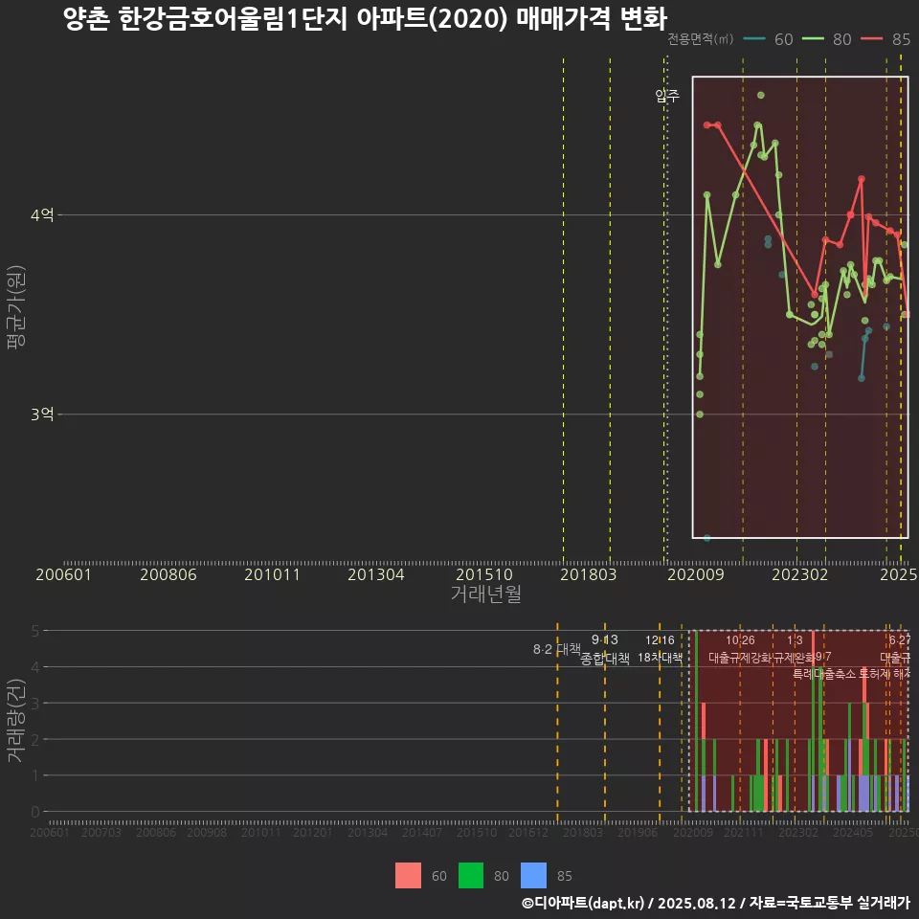919x919 pixels.
Task: Select the red 60 swatch in the bottom legend
Action: [408, 876]
